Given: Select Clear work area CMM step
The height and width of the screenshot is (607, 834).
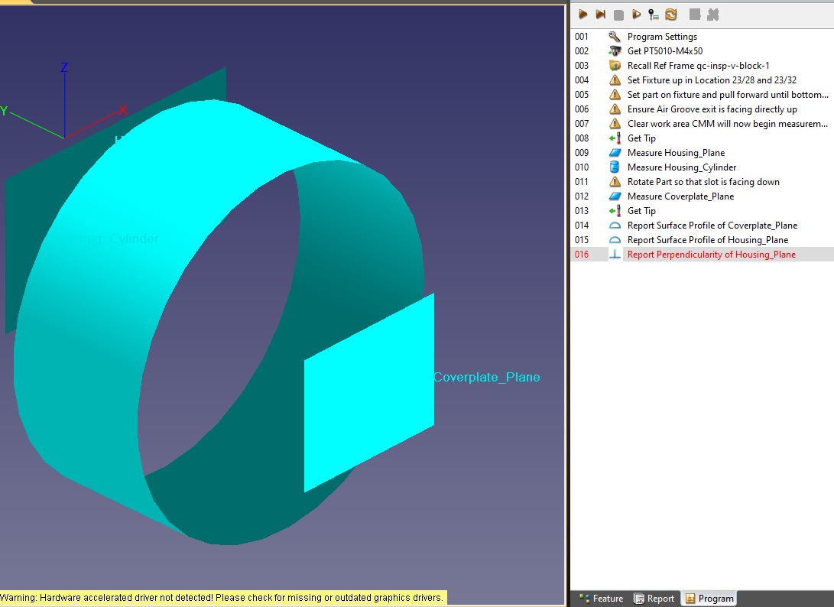Looking at the screenshot, I should pos(728,123).
